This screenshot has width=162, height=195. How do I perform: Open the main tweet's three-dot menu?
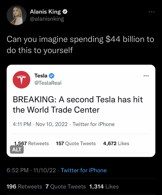tap(151, 12)
